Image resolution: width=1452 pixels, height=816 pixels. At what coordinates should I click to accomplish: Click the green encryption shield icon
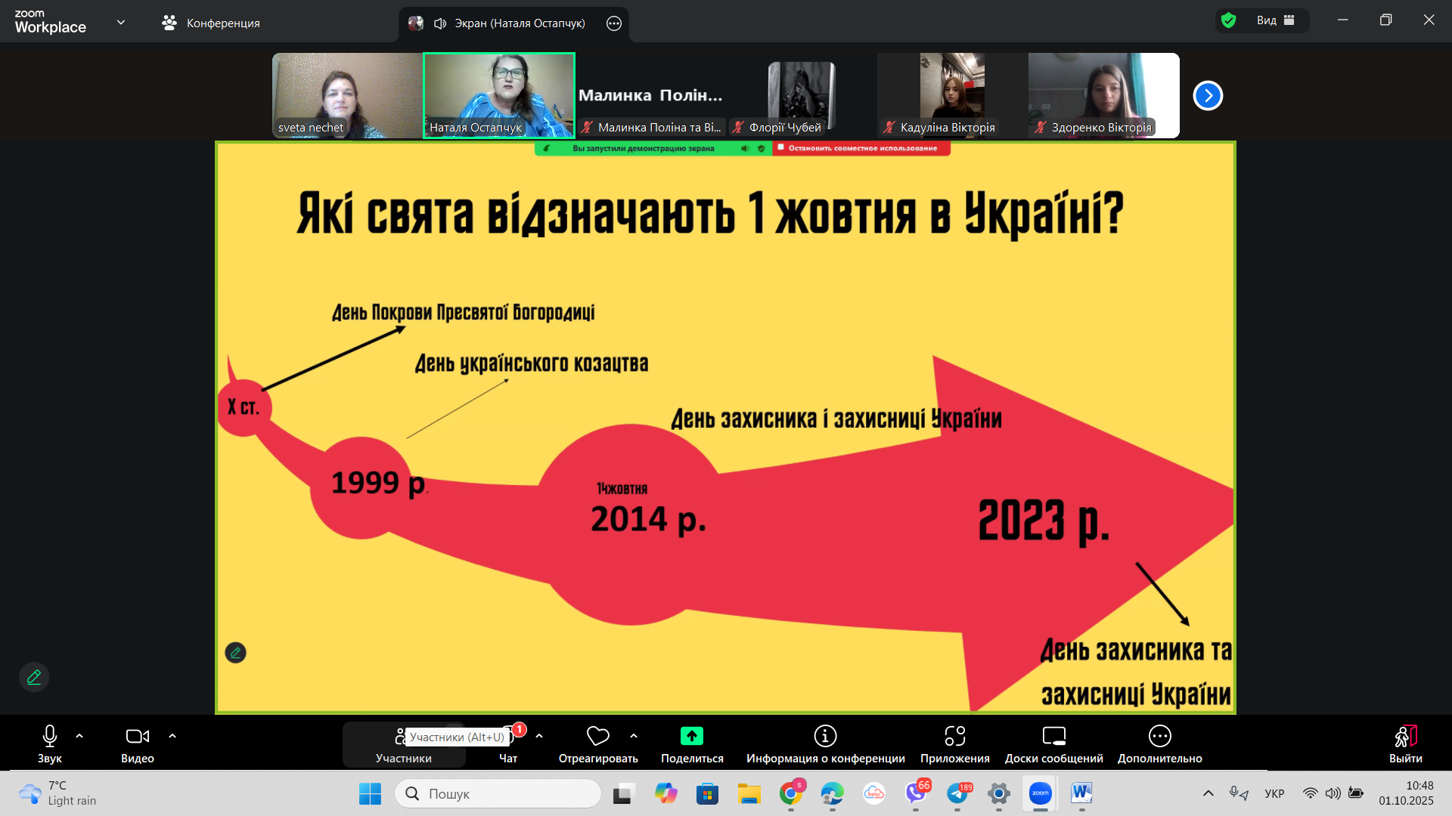click(x=1229, y=20)
